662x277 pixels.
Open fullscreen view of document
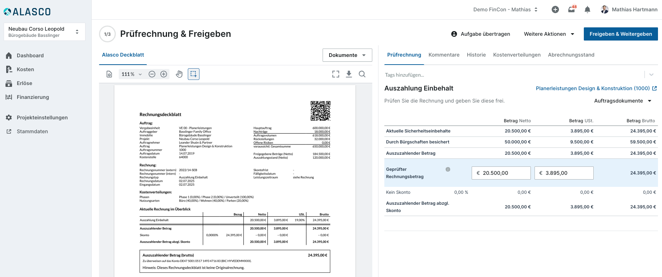(336, 74)
